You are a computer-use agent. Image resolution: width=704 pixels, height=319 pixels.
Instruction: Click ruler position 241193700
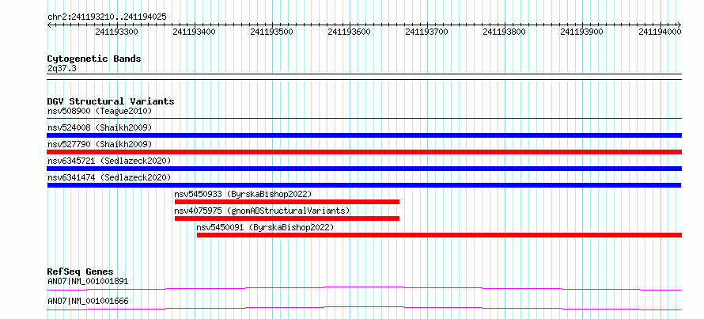pyautogui.click(x=427, y=32)
